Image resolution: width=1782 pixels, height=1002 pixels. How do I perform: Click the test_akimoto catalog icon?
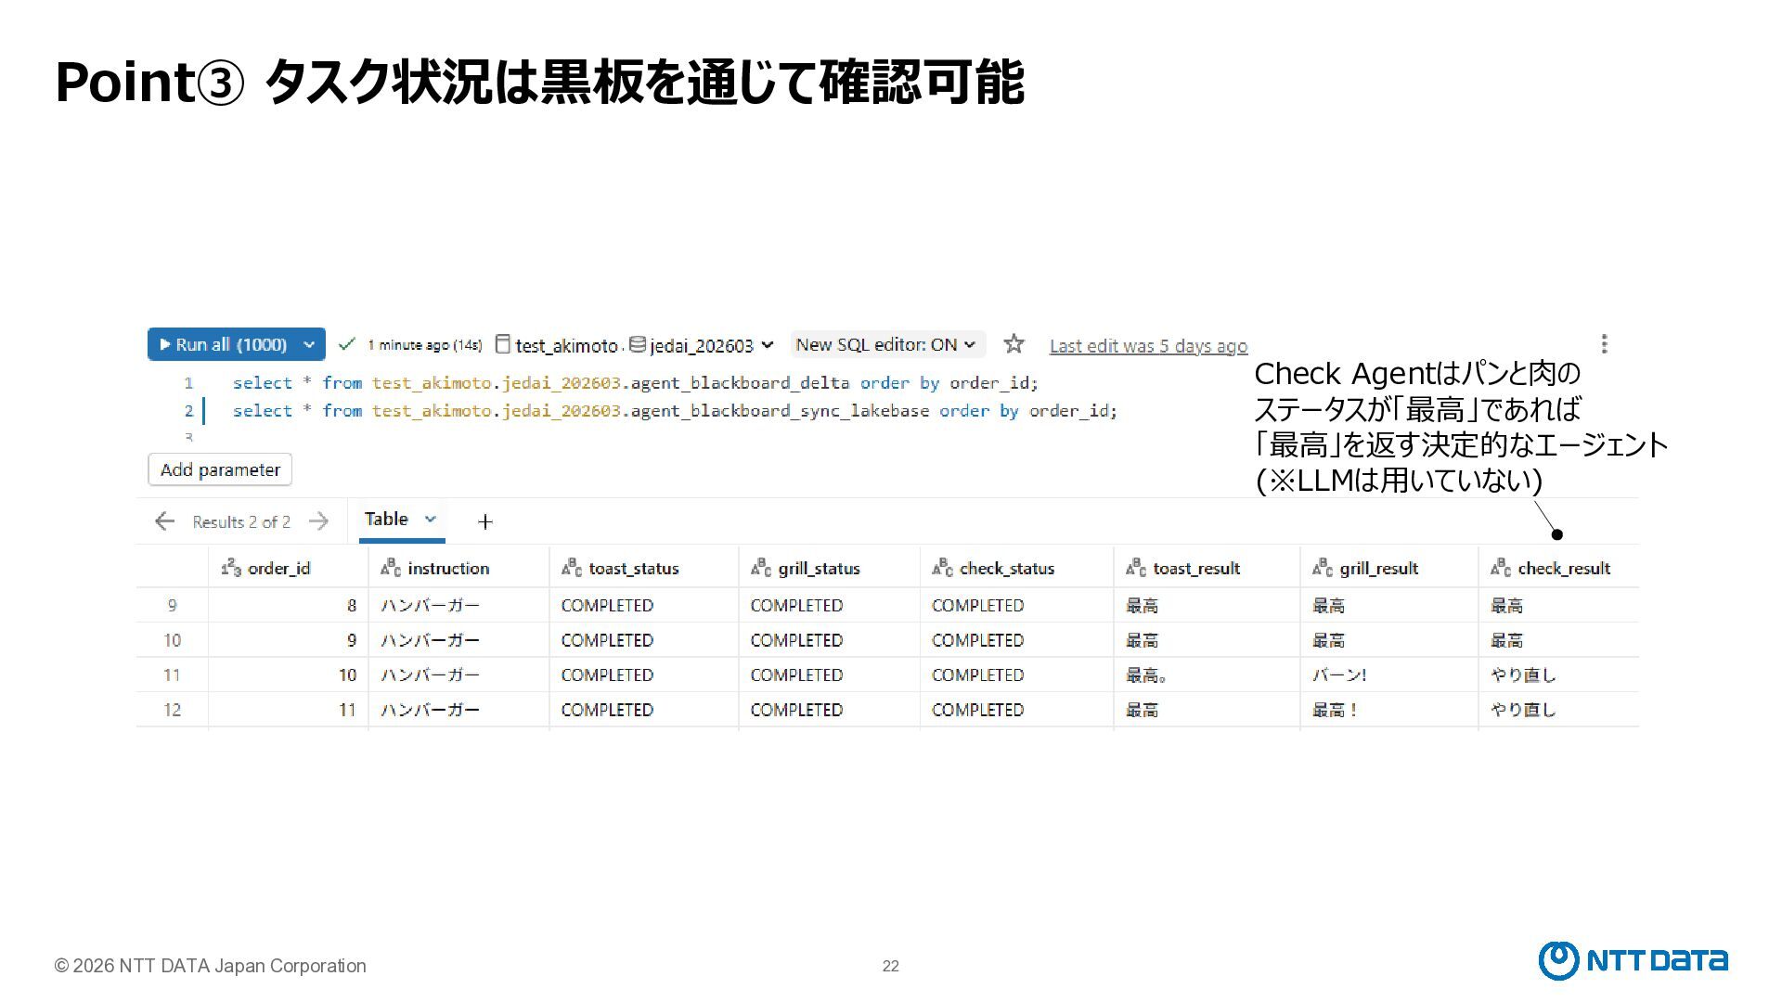[502, 344]
